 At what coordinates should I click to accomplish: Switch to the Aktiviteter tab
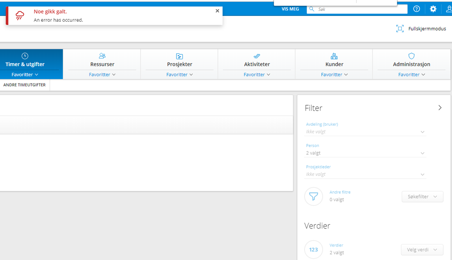[x=257, y=64]
